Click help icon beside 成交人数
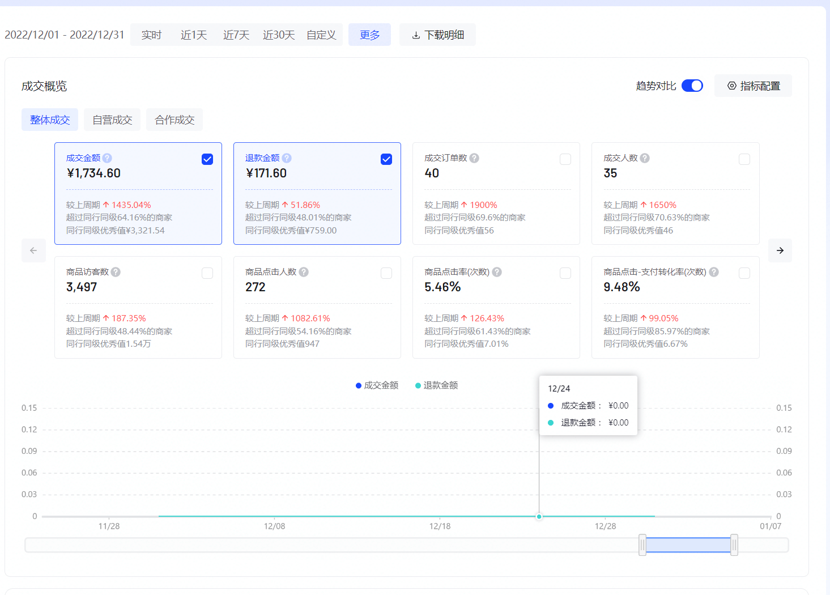 [645, 158]
